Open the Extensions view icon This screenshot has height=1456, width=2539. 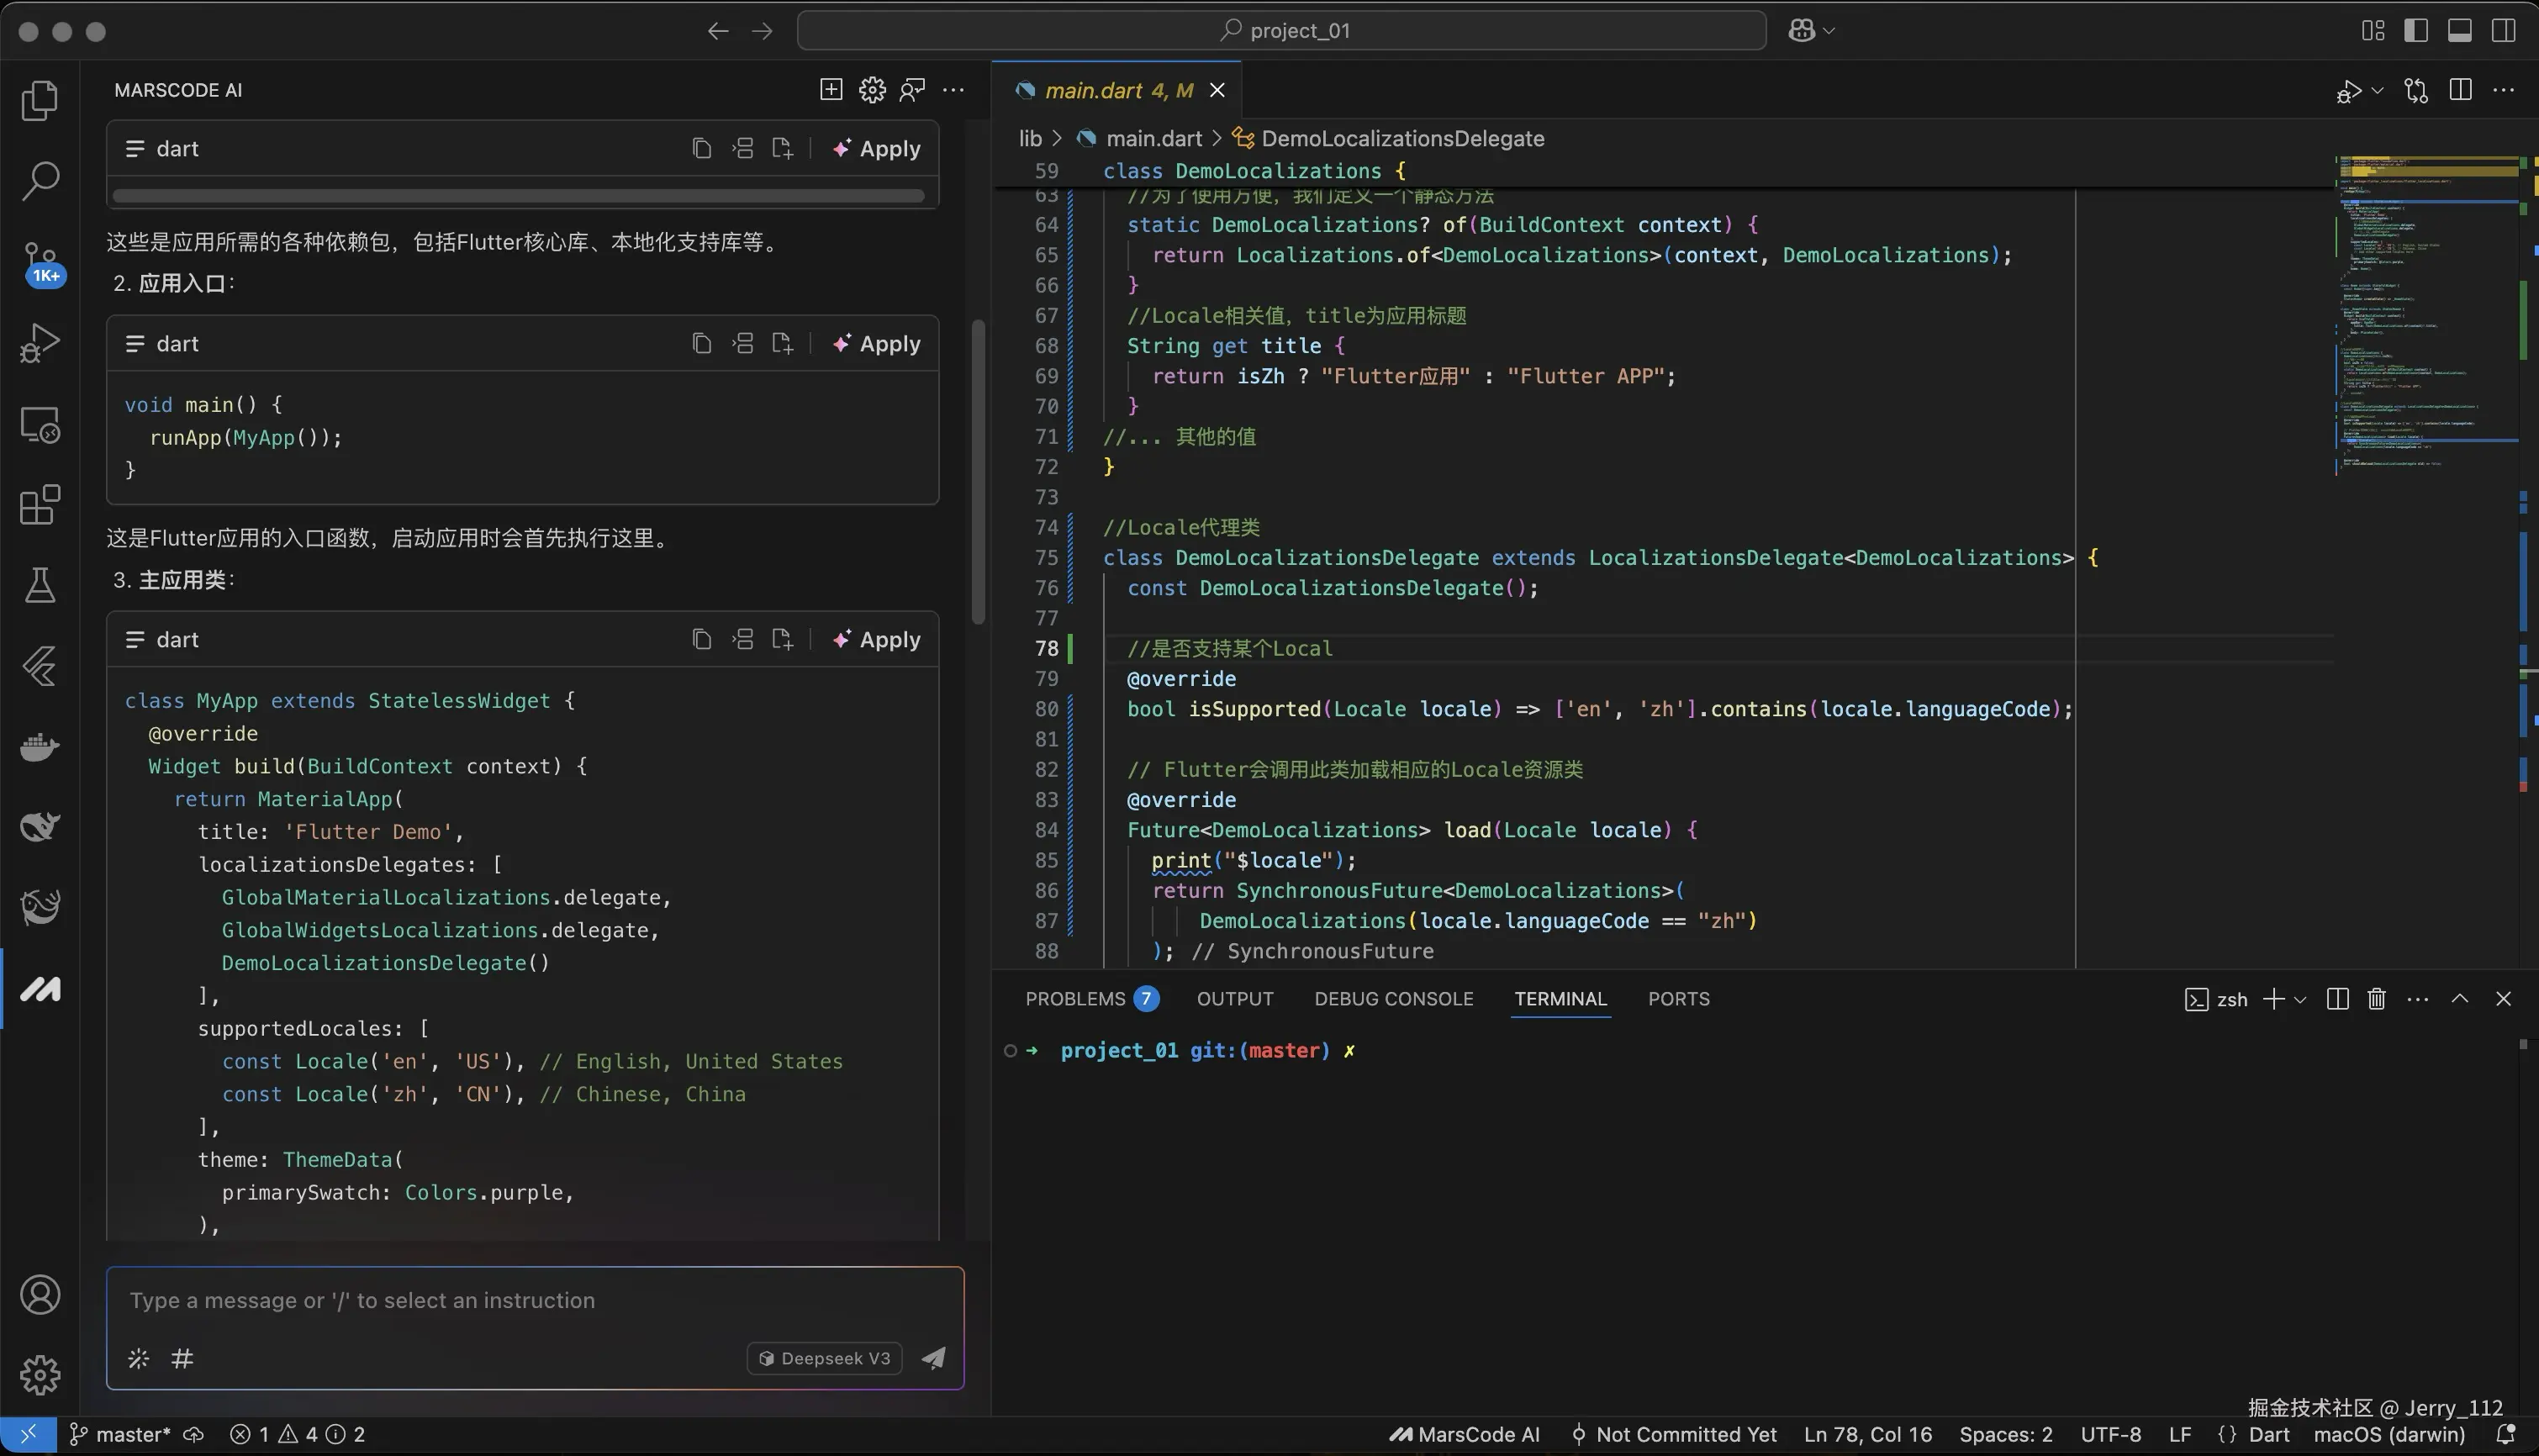click(40, 505)
